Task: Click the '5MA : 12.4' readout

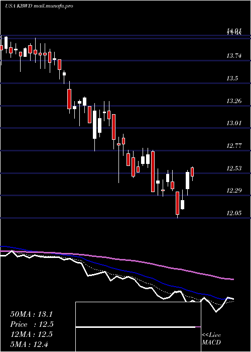Action: [x=29, y=344]
